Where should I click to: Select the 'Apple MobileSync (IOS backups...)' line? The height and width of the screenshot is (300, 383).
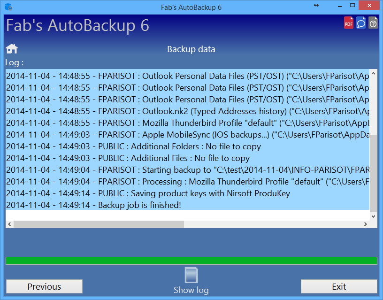(x=188, y=135)
